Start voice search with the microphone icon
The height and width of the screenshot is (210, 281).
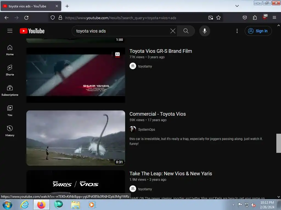pyautogui.click(x=205, y=31)
